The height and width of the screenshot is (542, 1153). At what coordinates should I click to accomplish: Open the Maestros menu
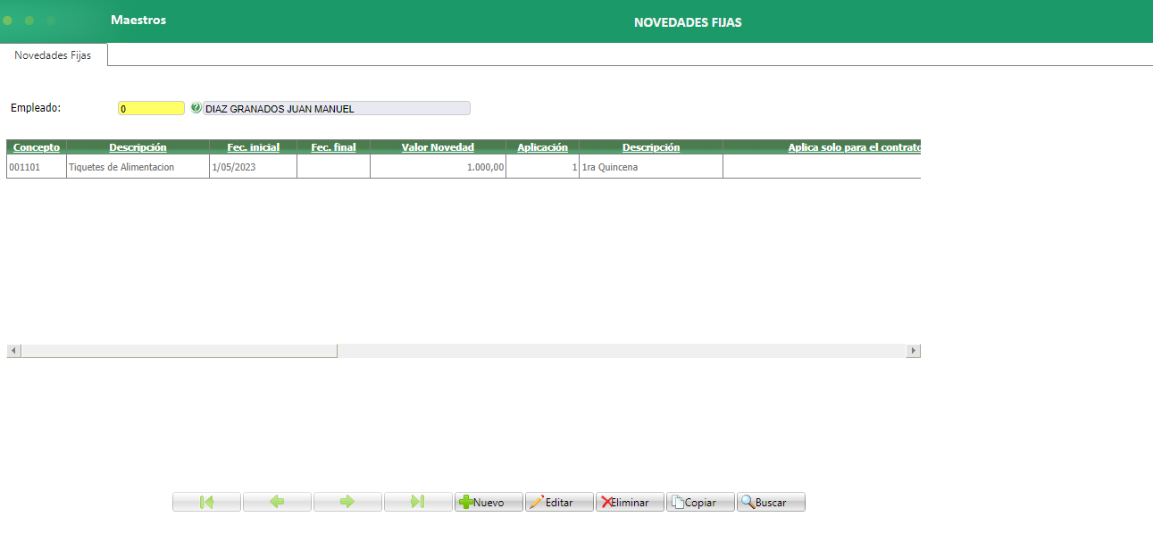tap(138, 20)
